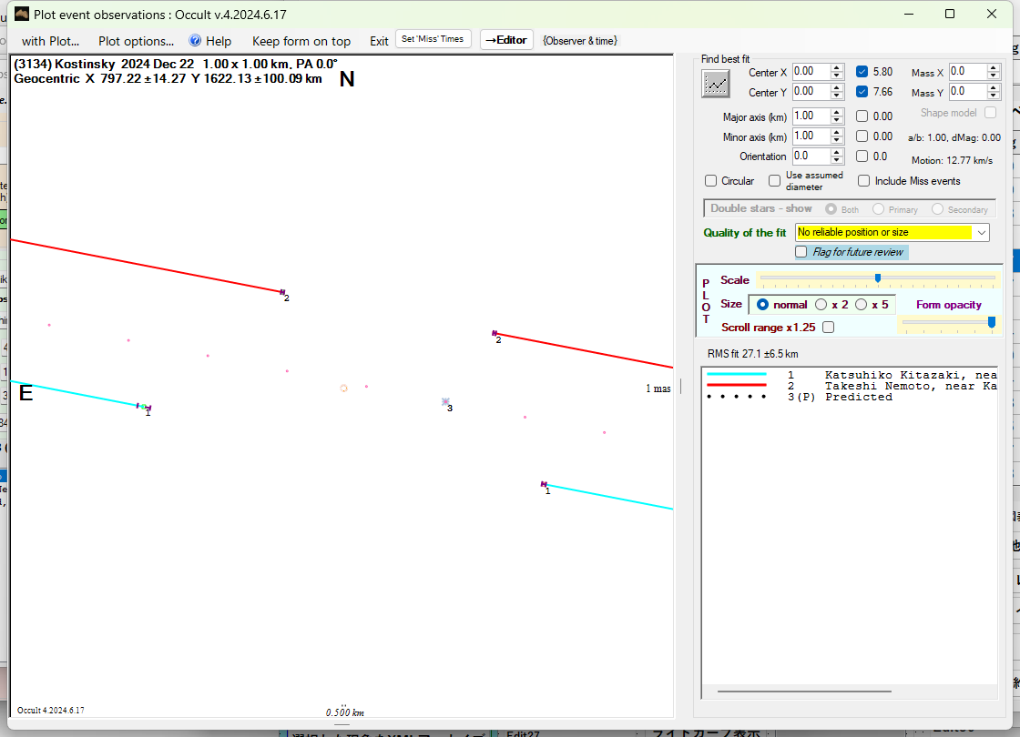Screen dimensions: 1020x737
Task: Click the orange predicted center circle
Action: click(x=343, y=388)
